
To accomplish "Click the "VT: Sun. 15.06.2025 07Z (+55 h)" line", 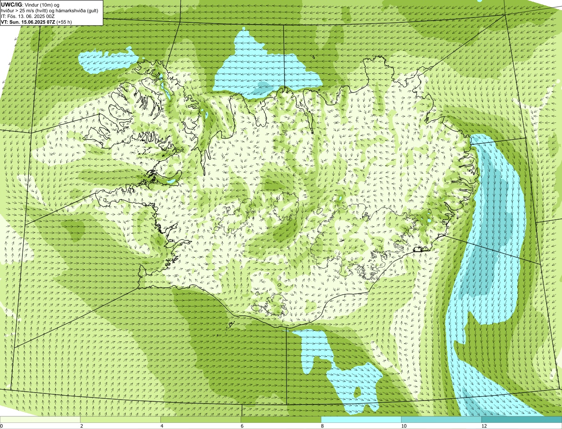I will click(36, 21).
